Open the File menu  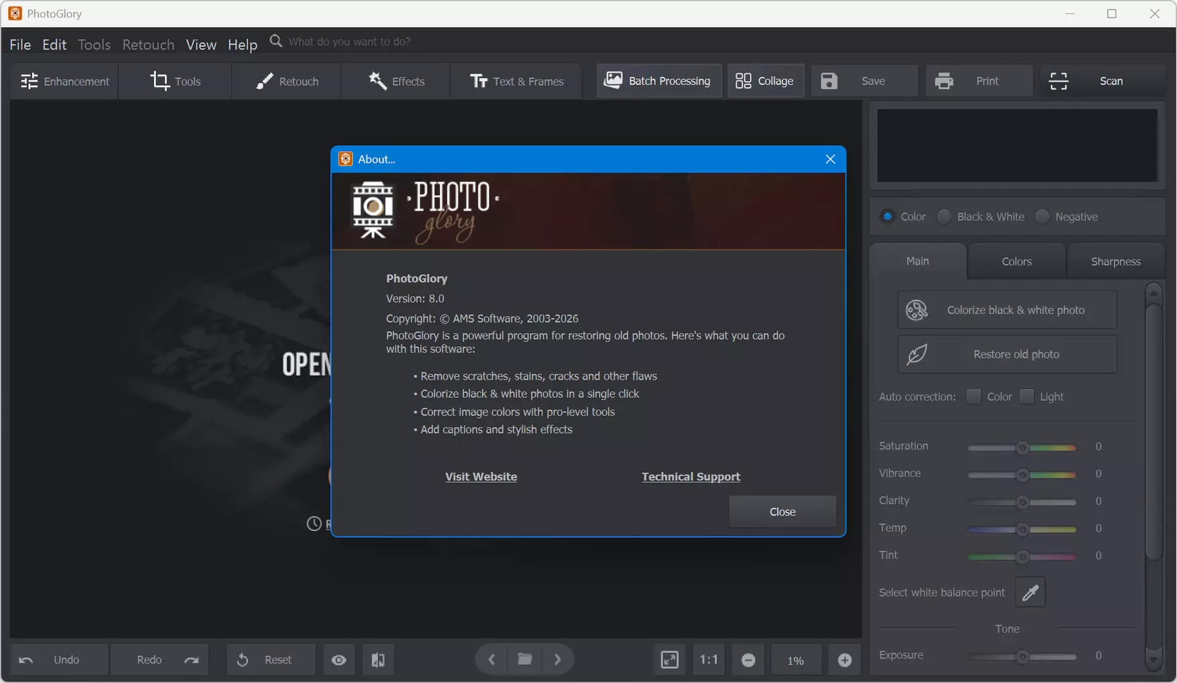pos(20,44)
